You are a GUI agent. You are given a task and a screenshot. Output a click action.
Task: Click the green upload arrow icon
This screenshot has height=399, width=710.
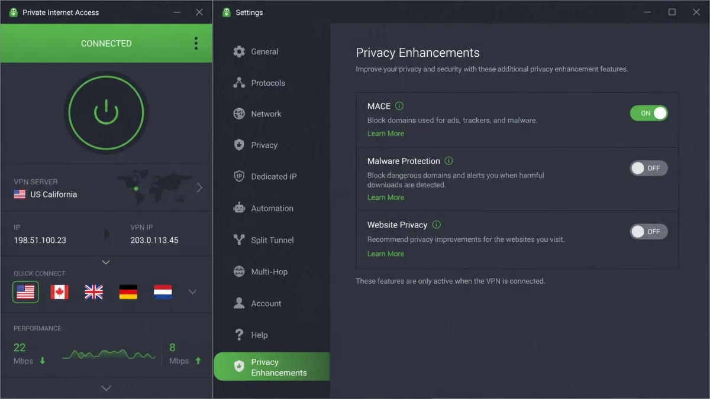tap(198, 361)
